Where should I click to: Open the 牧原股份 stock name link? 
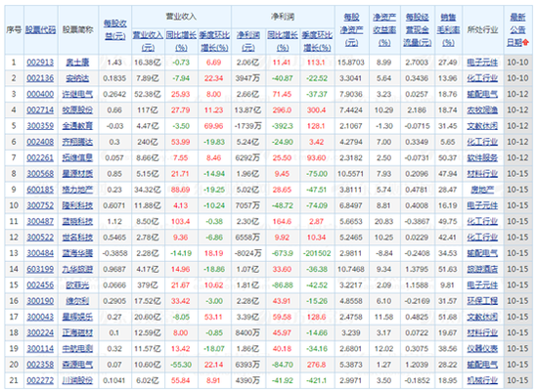click(77, 110)
